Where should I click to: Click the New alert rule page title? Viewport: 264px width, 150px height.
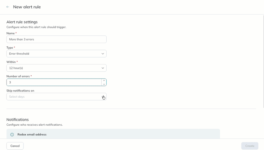(27, 7)
